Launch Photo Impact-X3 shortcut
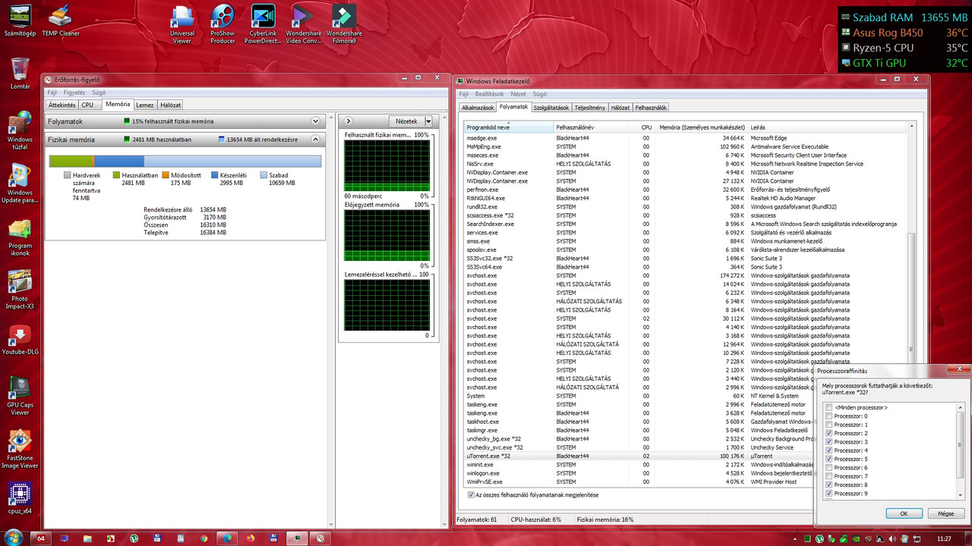Image resolution: width=972 pixels, height=546 pixels. click(x=21, y=290)
